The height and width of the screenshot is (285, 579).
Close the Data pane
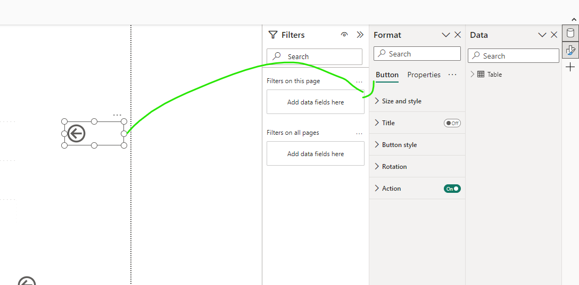(554, 35)
